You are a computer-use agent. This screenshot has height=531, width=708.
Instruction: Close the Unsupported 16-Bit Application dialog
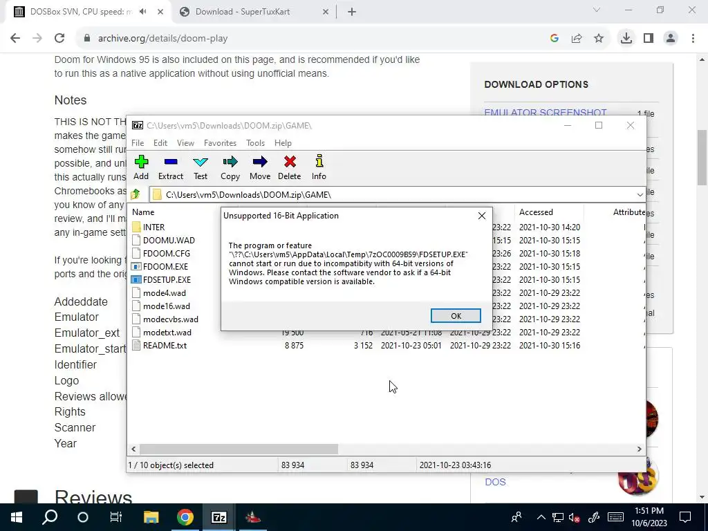[482, 216]
